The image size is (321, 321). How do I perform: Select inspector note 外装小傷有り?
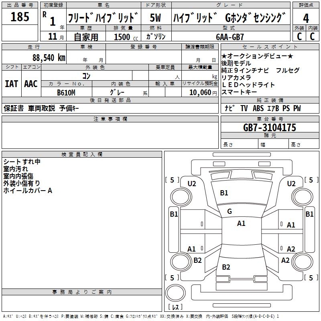coord(22,183)
